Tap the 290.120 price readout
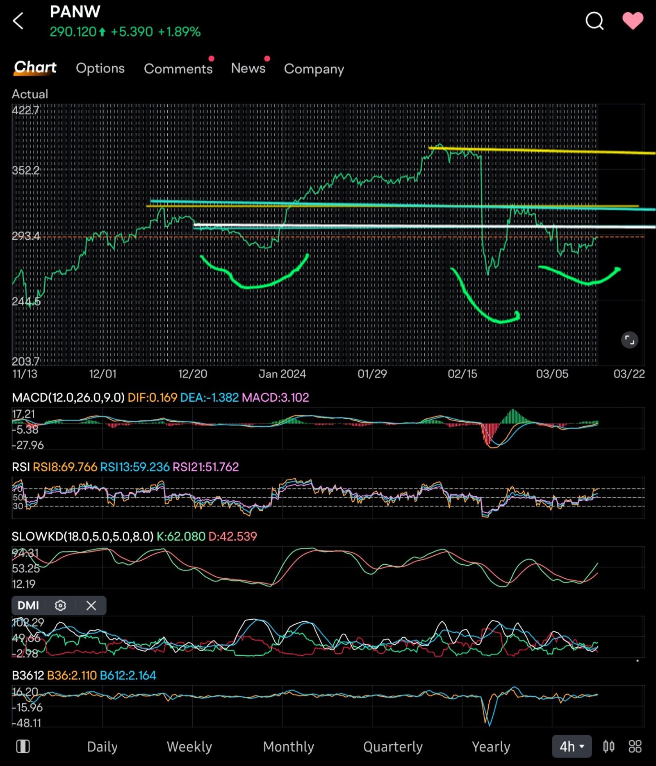The image size is (656, 766). coord(73,32)
